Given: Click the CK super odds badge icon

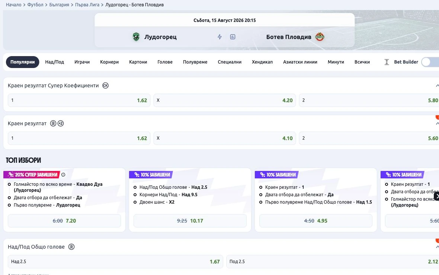Looking at the screenshot, I should [x=105, y=85].
